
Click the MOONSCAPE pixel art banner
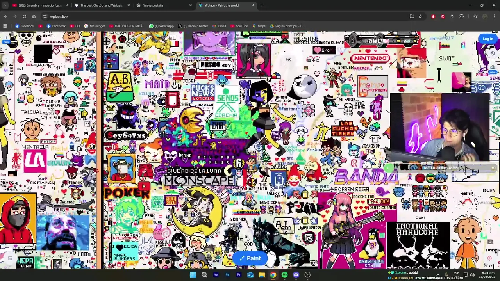(x=199, y=181)
